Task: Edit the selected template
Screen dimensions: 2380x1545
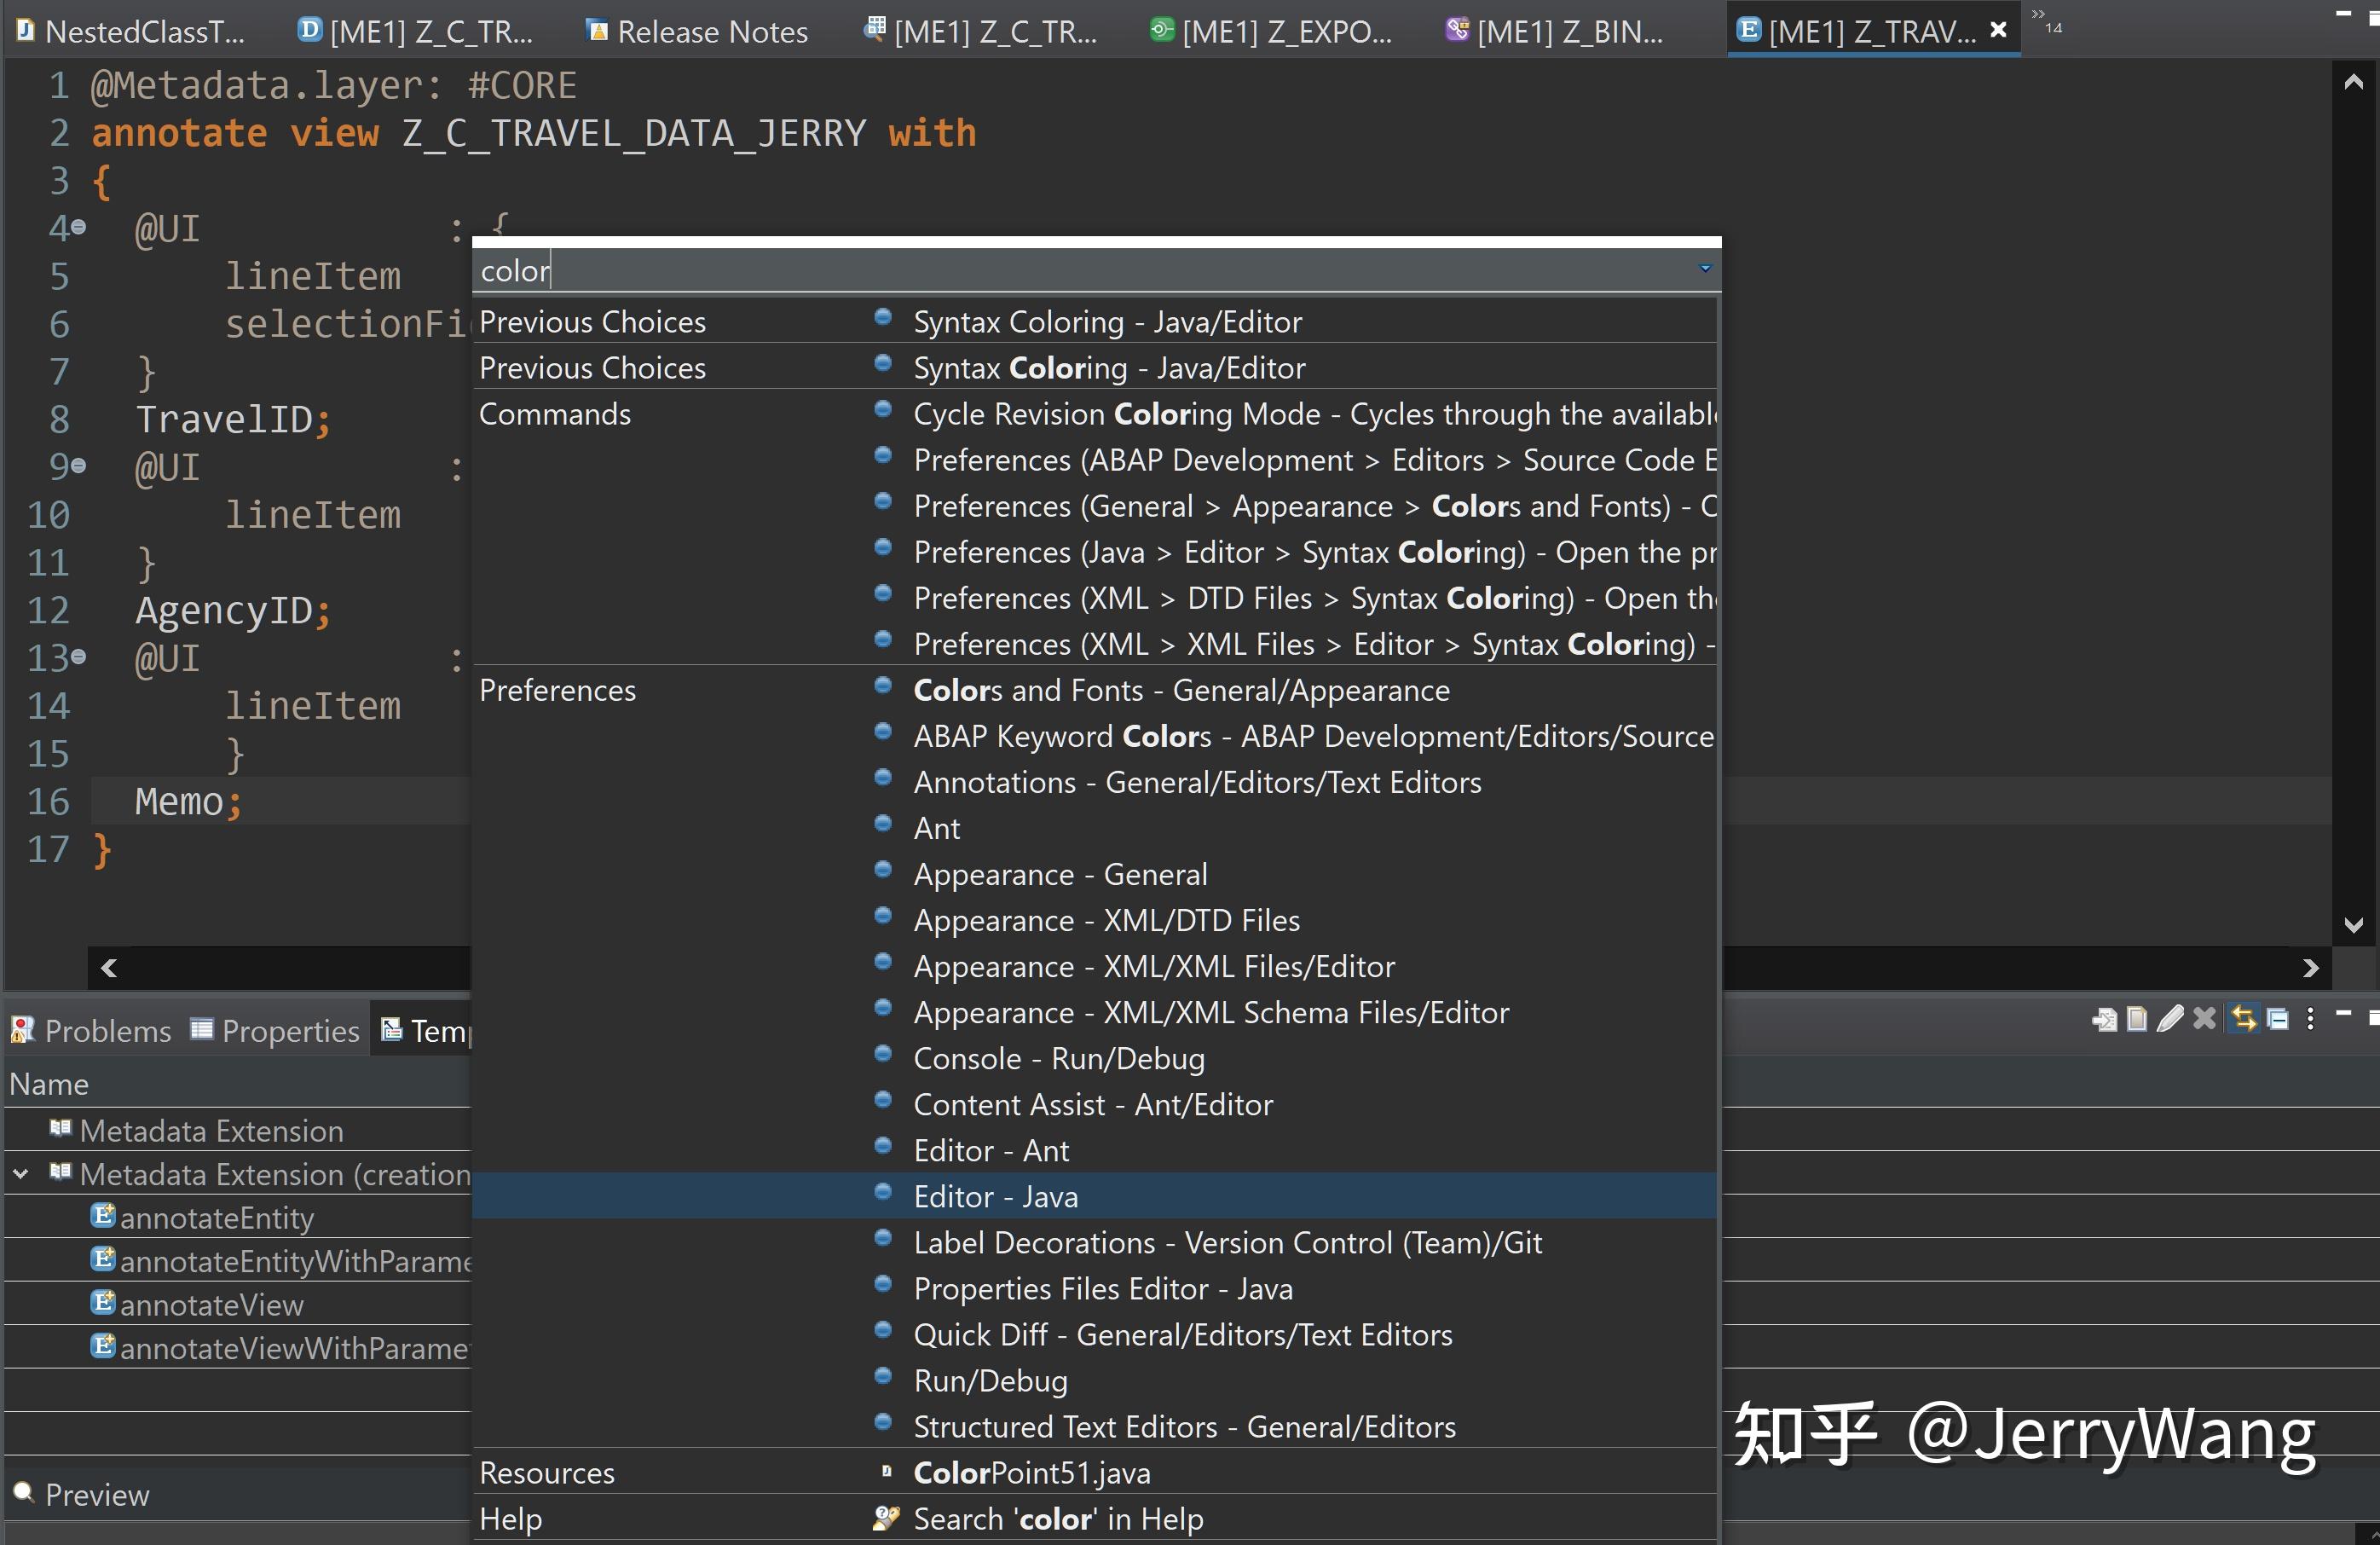Action: pos(2170,1020)
